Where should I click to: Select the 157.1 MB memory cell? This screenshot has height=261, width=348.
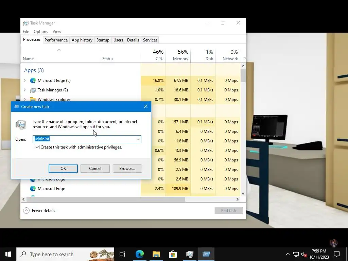click(x=178, y=122)
